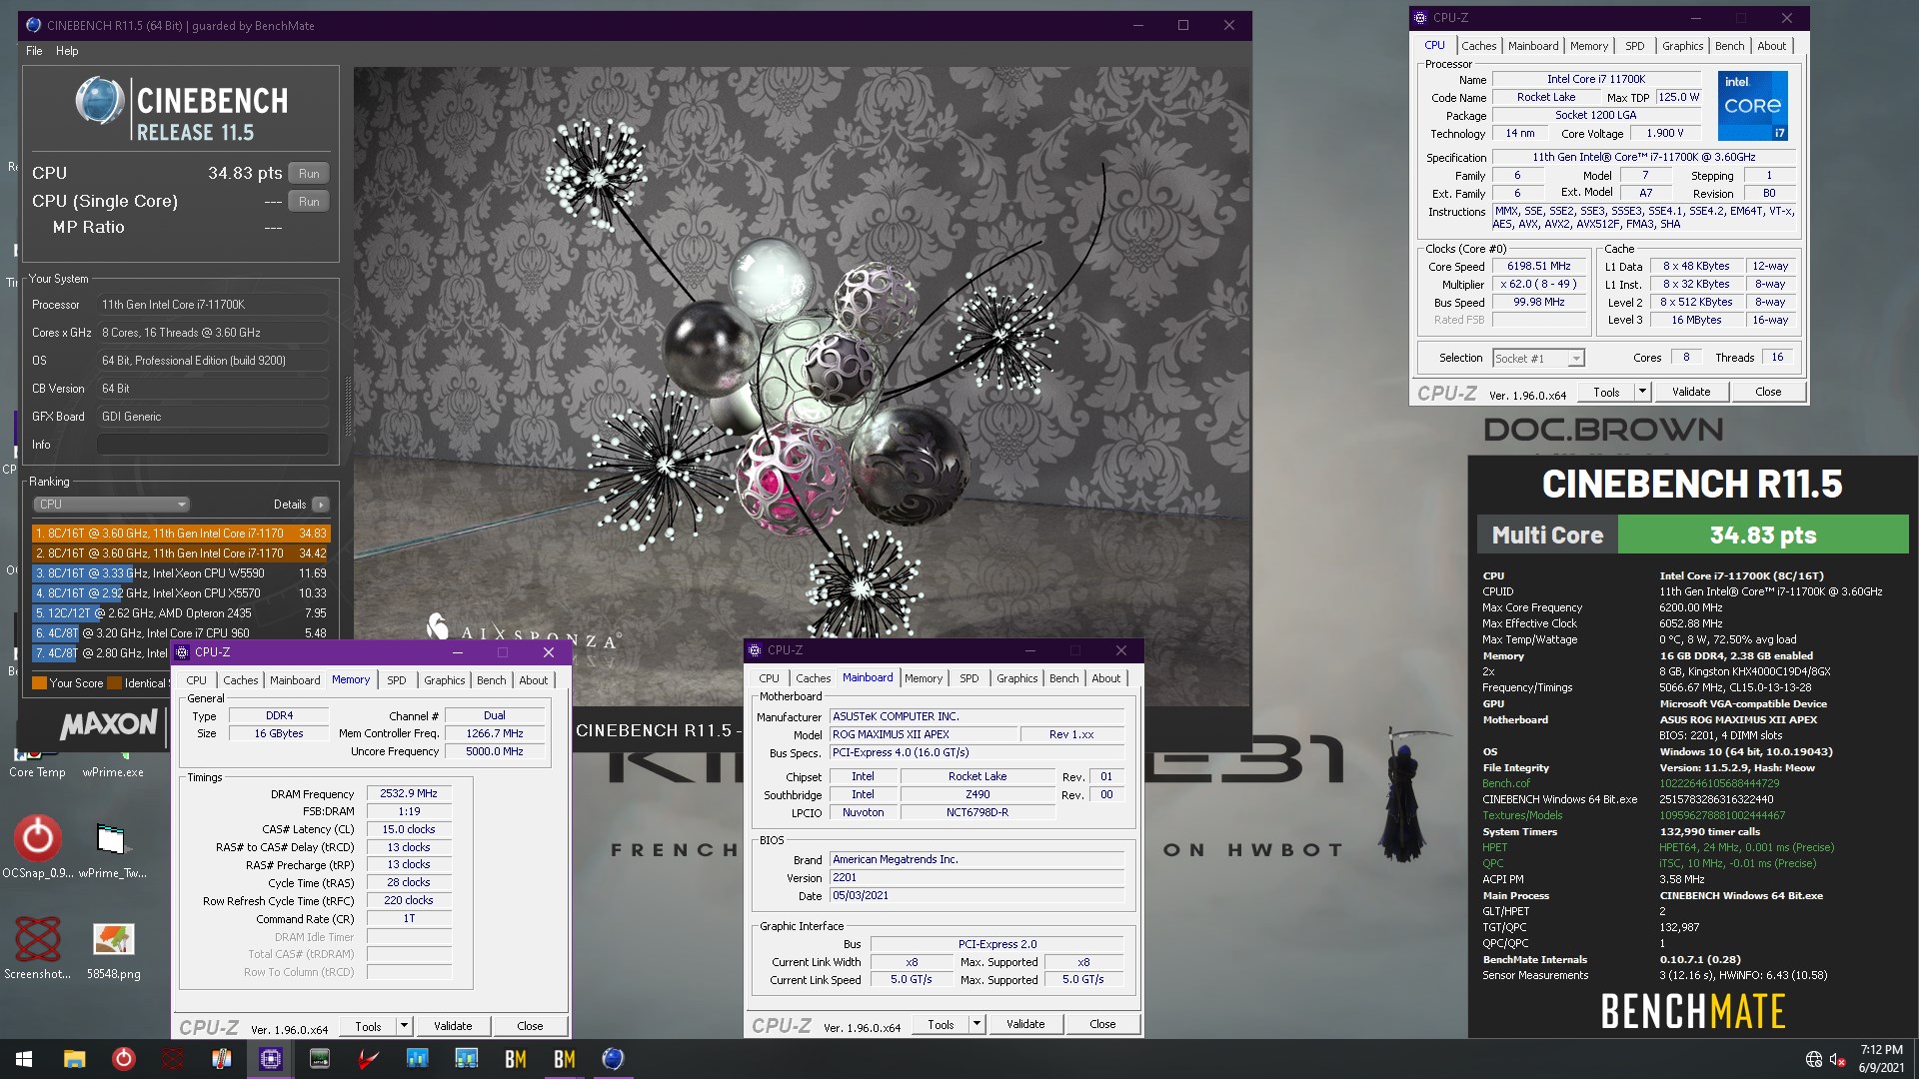
Task: Select the Xeon W5590 ranking entry
Action: click(180, 573)
